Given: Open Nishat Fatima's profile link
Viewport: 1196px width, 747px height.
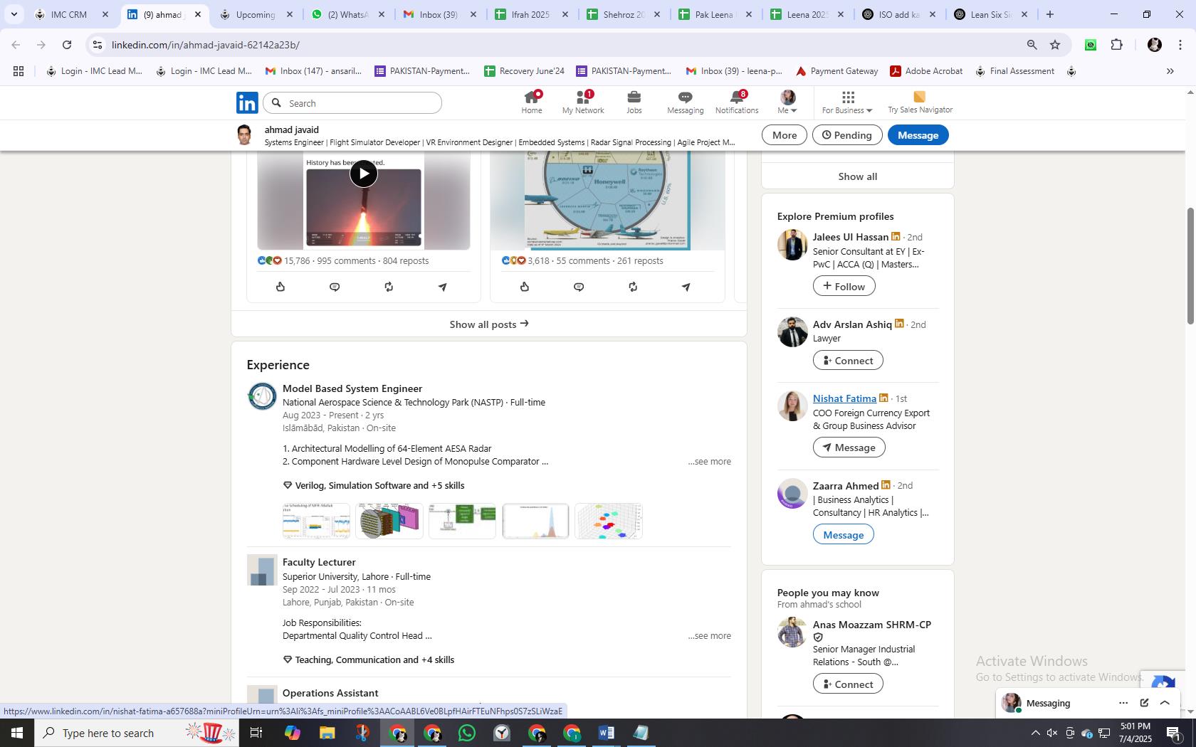Looking at the screenshot, I should [844, 398].
